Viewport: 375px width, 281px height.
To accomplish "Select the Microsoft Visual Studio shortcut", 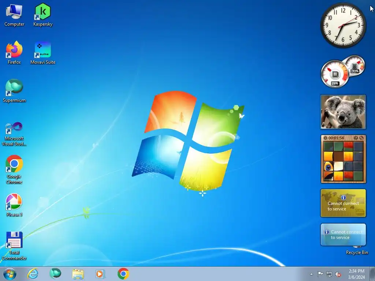I will click(x=14, y=134).
